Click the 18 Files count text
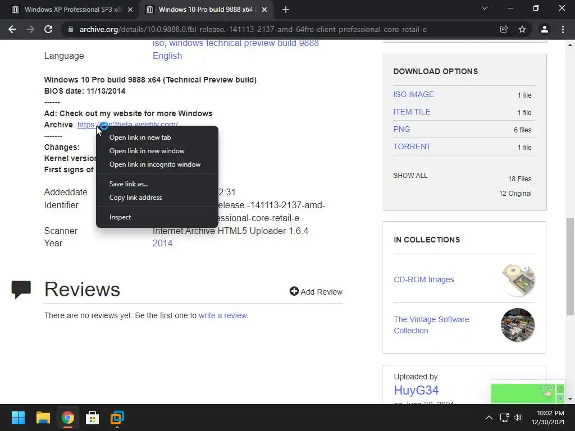The image size is (575, 431). [x=519, y=179]
